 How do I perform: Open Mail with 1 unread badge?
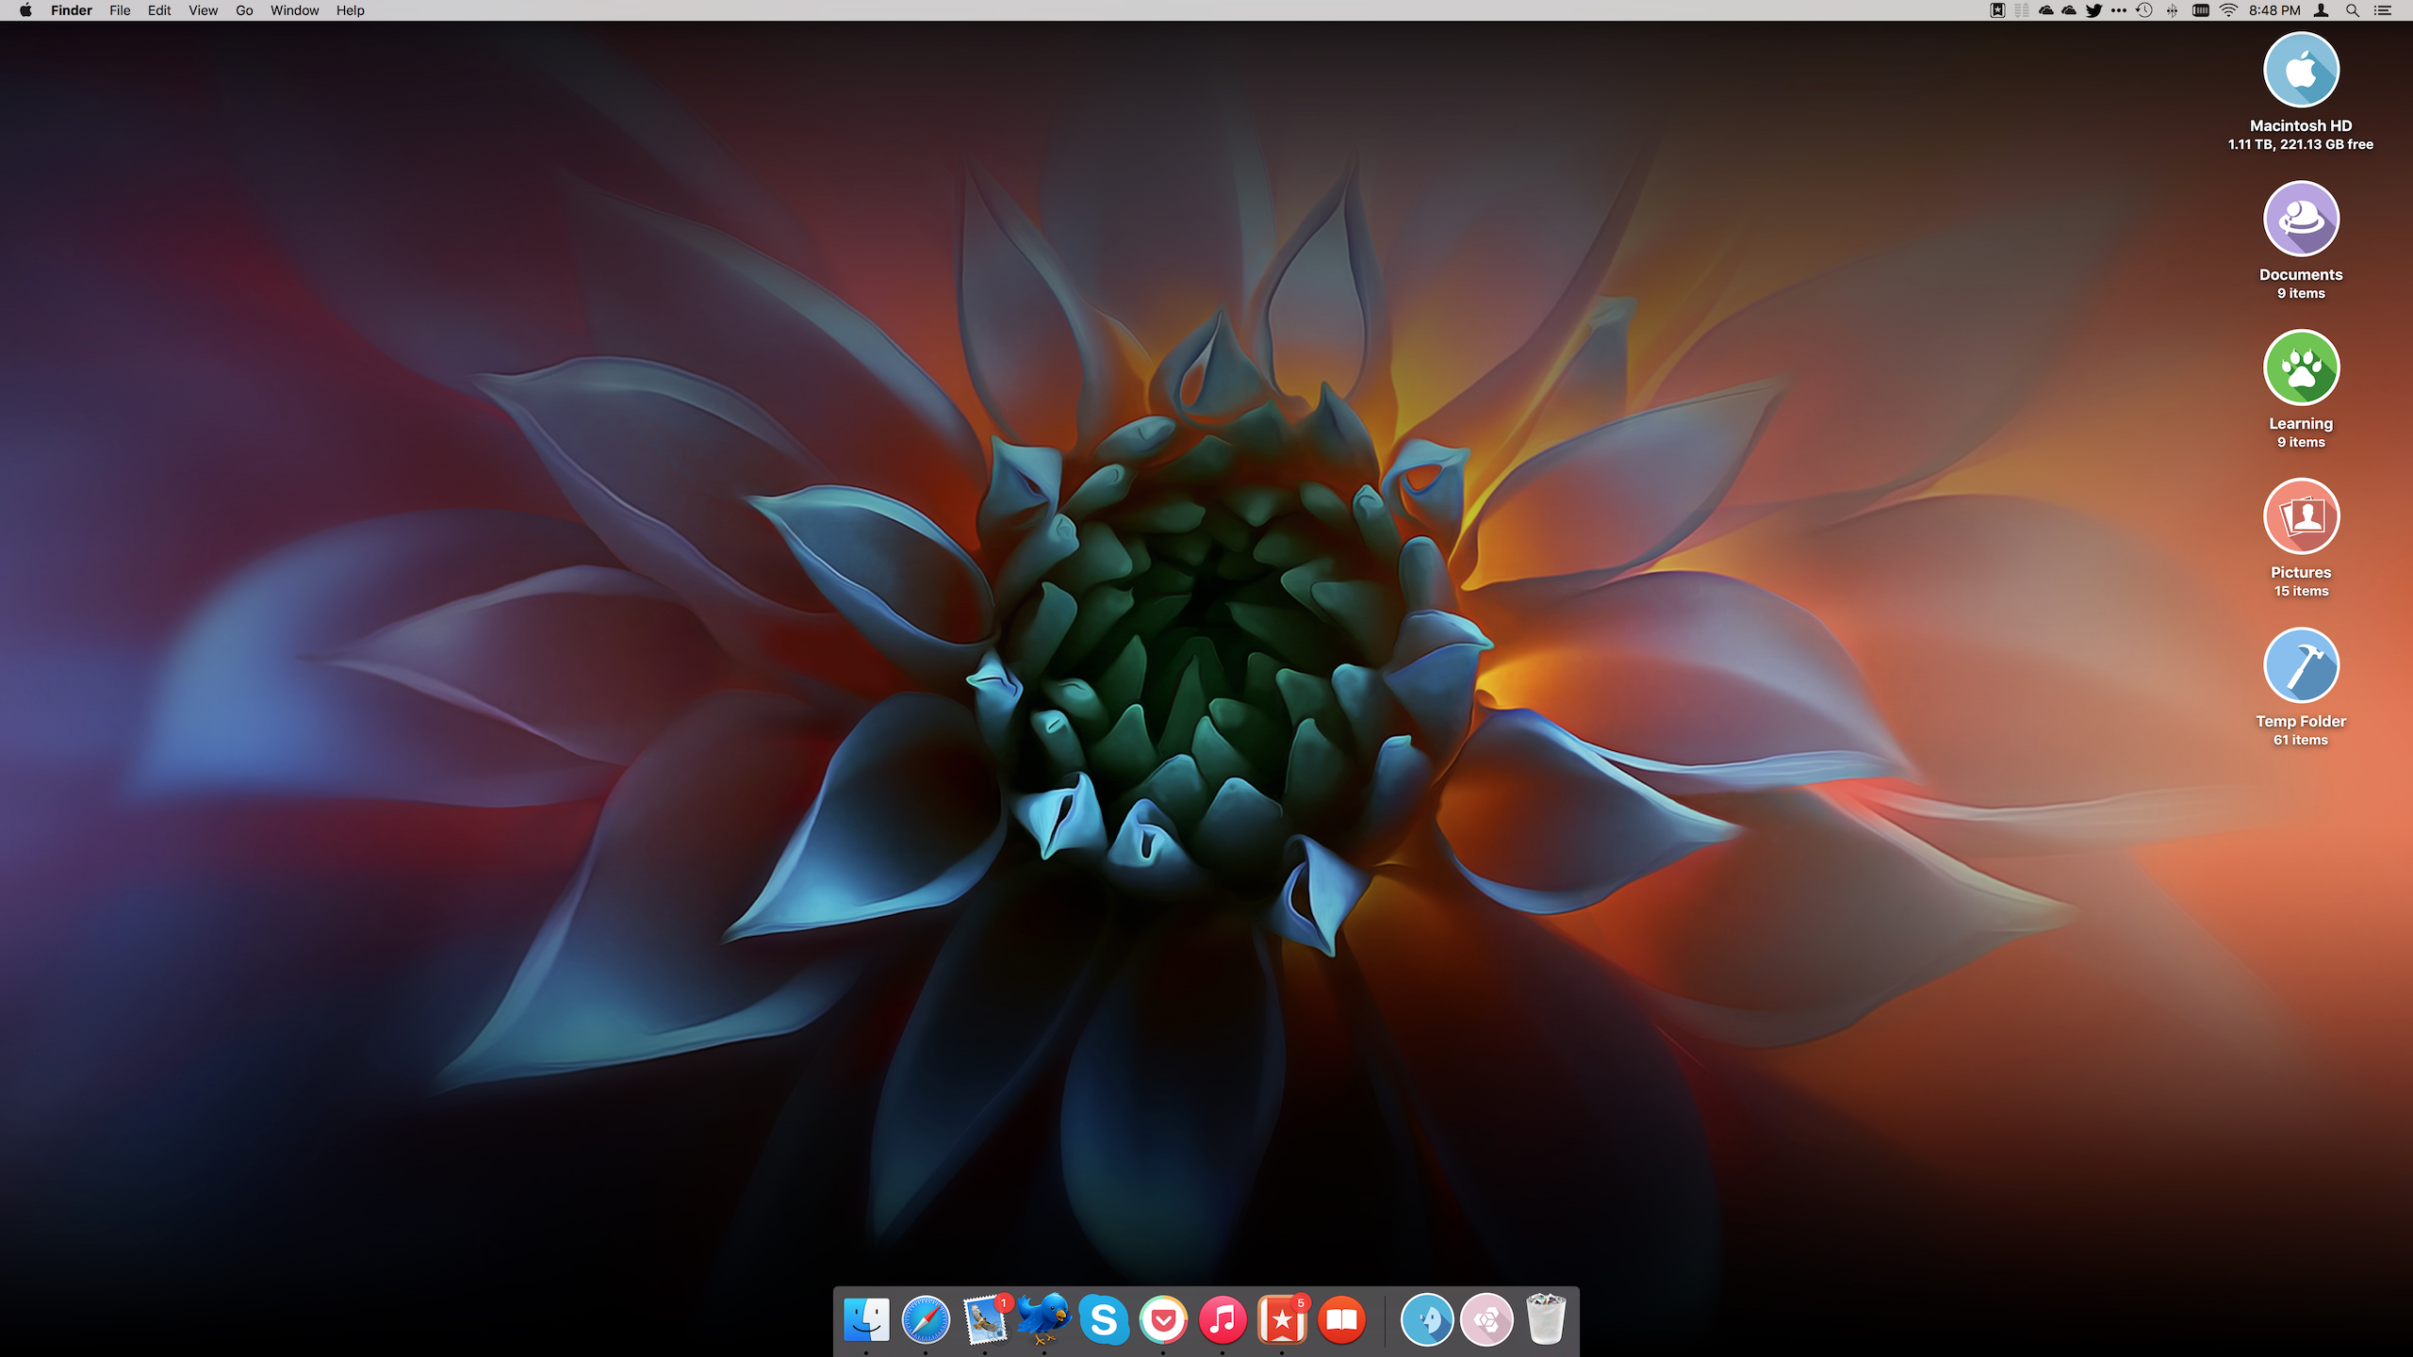point(985,1319)
